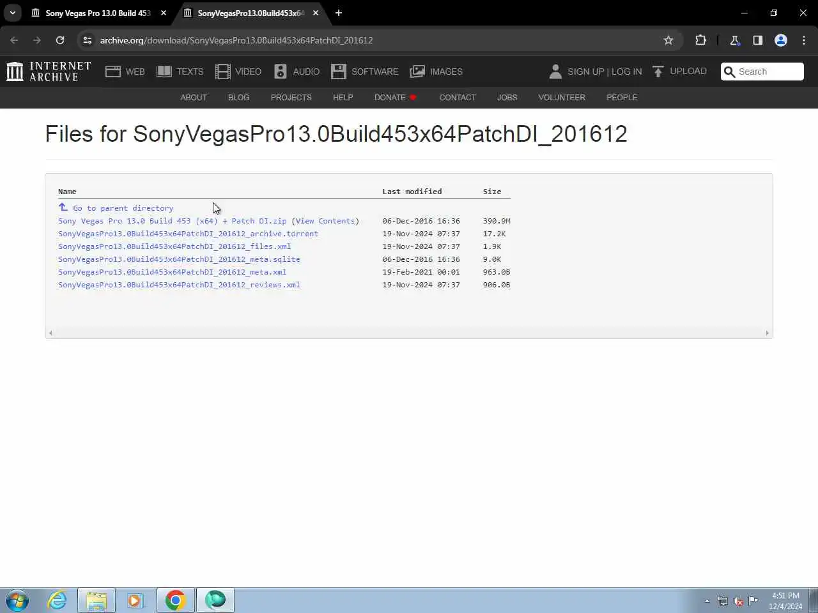Open the TEXTS book icon
This screenshot has width=818, height=613.
pyautogui.click(x=164, y=72)
